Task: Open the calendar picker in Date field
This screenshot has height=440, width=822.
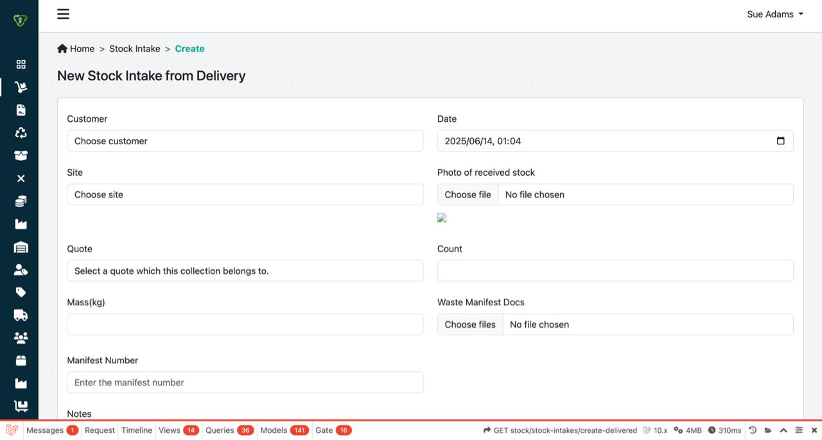Action: coord(780,141)
